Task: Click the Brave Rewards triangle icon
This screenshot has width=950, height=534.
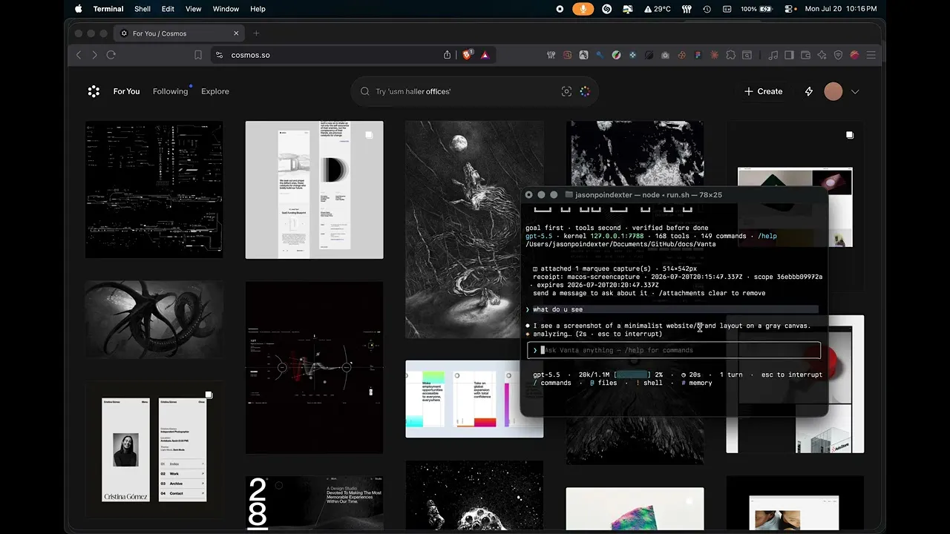Action: click(x=485, y=55)
